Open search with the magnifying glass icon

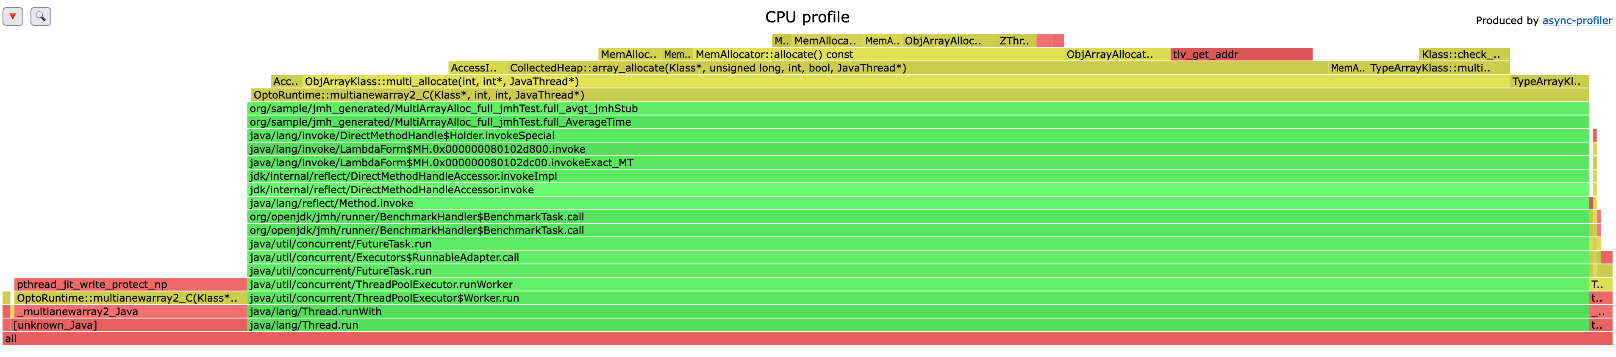[41, 16]
